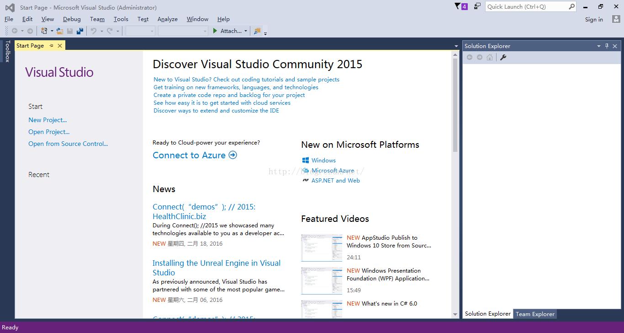Image resolution: width=624 pixels, height=333 pixels.
Task: Open Solution Explorer window position dropdown
Action: tap(598, 46)
